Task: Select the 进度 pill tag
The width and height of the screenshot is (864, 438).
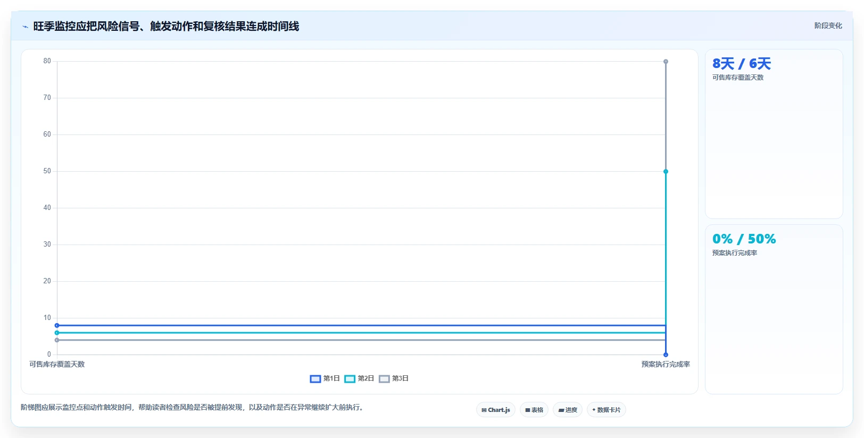Action: tap(568, 410)
